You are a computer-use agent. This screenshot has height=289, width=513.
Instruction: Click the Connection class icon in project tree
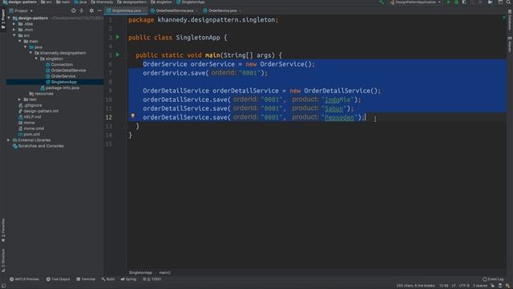pos(48,64)
